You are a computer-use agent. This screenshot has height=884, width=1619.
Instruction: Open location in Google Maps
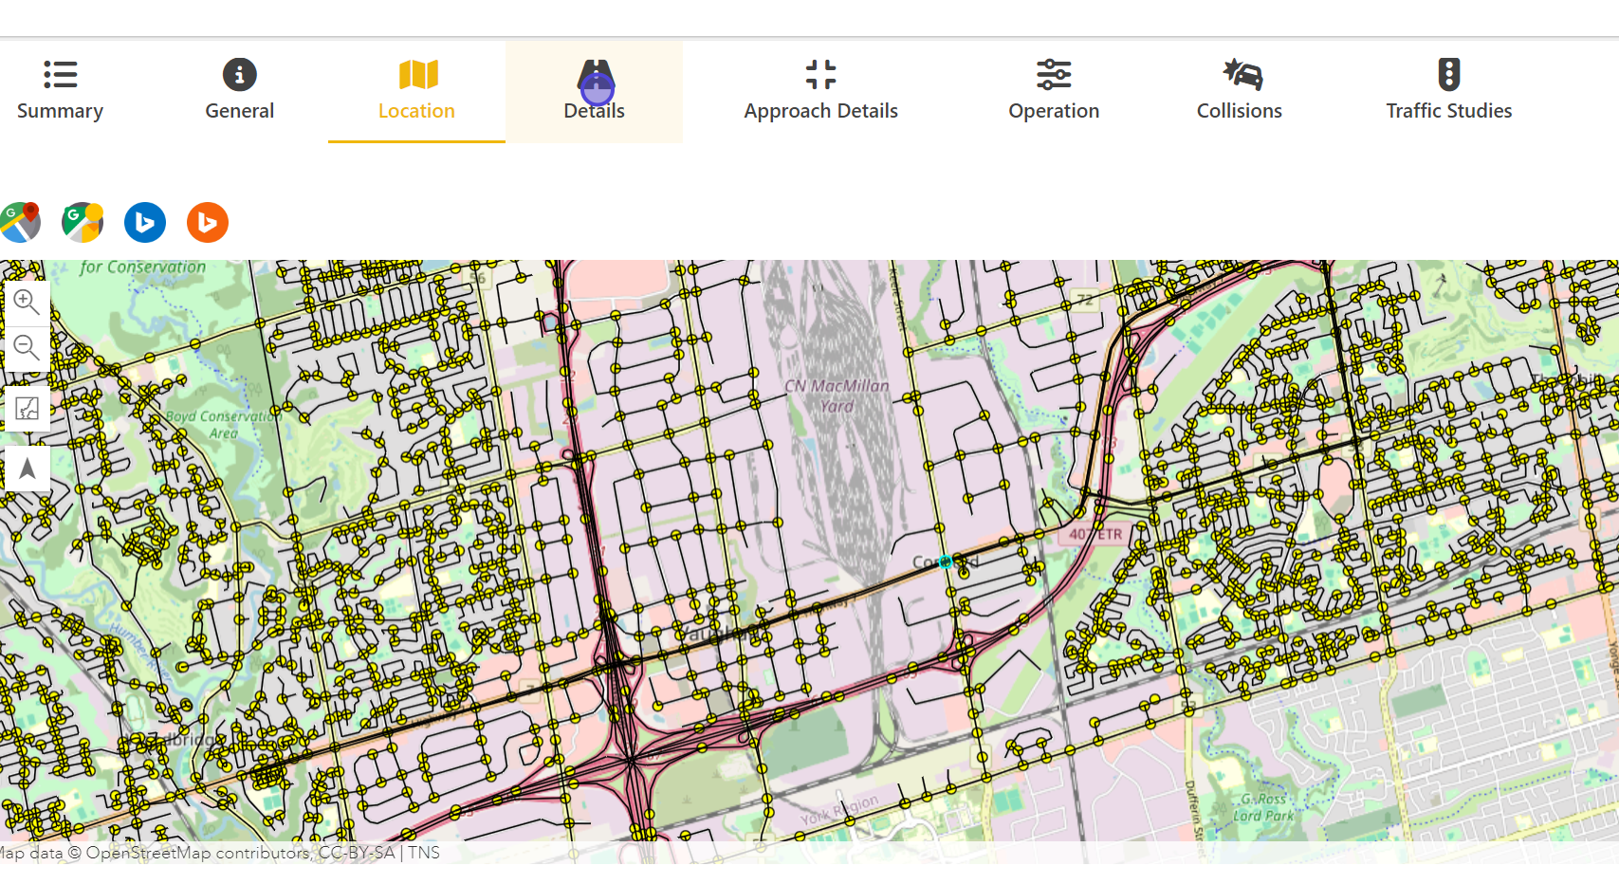21,223
